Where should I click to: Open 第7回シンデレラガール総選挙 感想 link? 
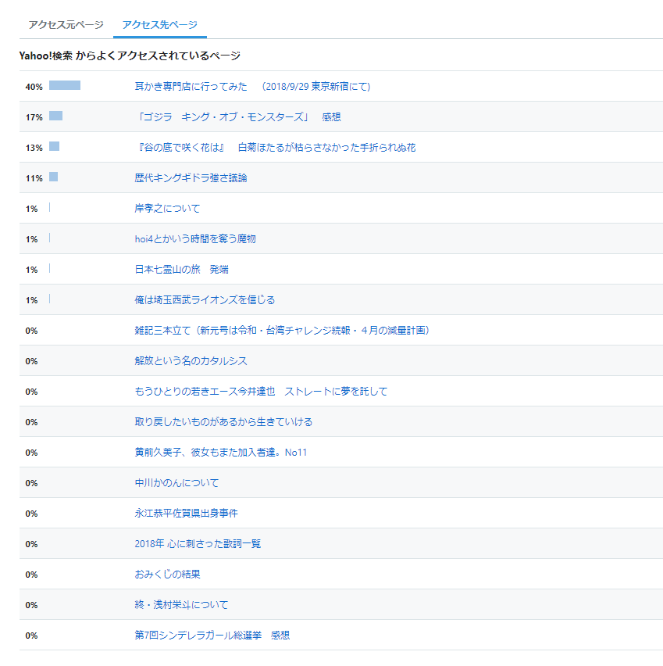coord(212,636)
